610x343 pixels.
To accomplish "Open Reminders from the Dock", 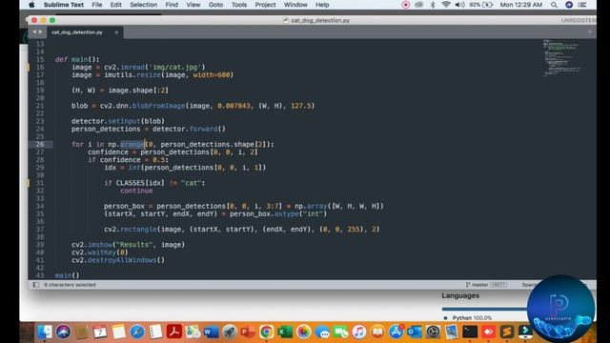I will [155, 332].
